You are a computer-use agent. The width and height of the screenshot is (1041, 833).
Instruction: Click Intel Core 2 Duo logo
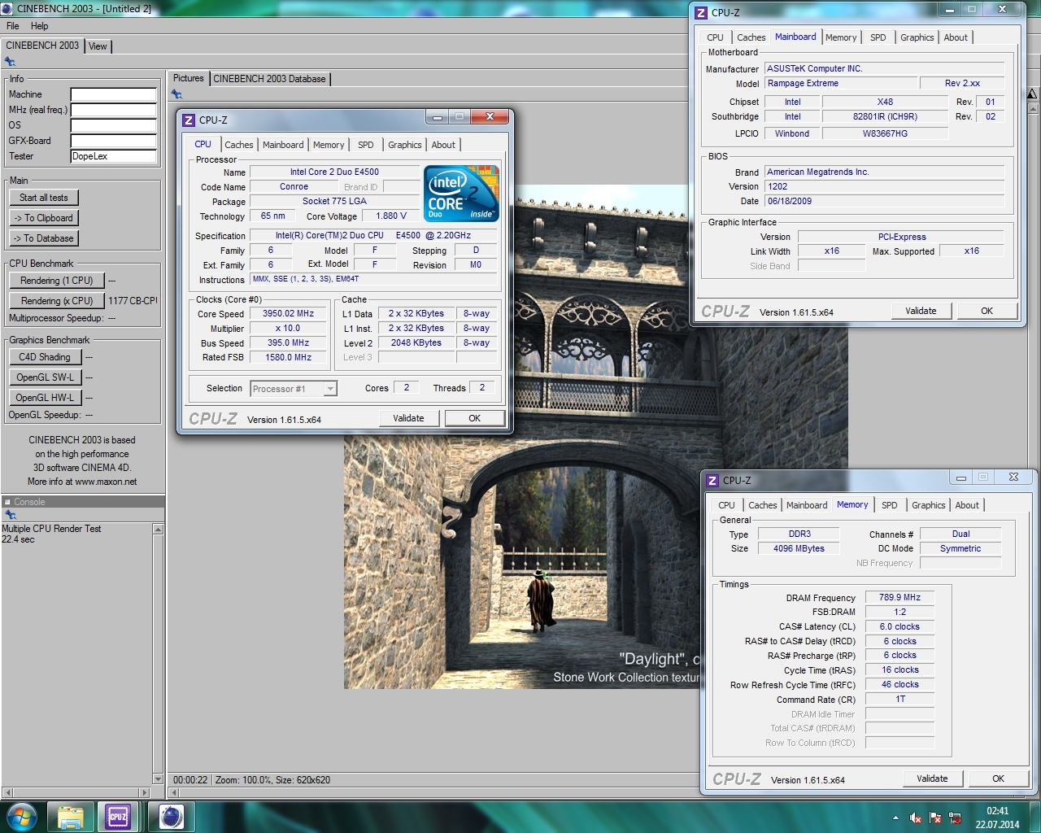(x=461, y=194)
